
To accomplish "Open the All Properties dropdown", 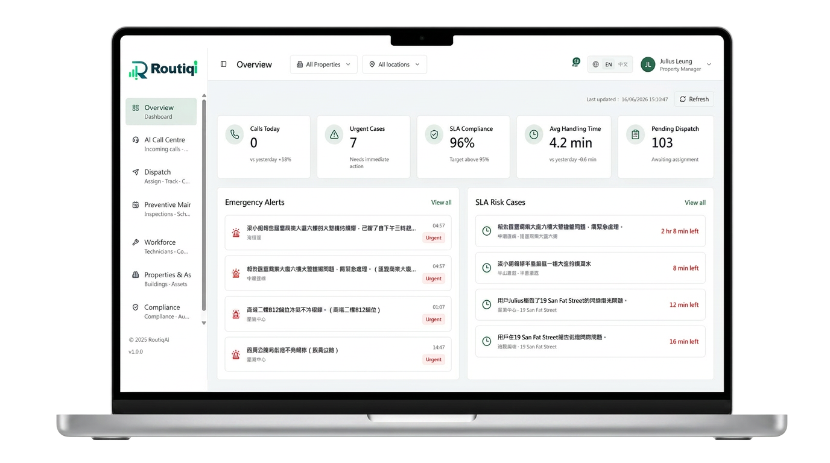I will 324,65.
